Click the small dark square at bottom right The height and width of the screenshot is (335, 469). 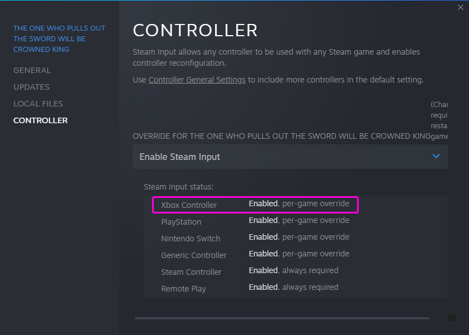pos(452,318)
